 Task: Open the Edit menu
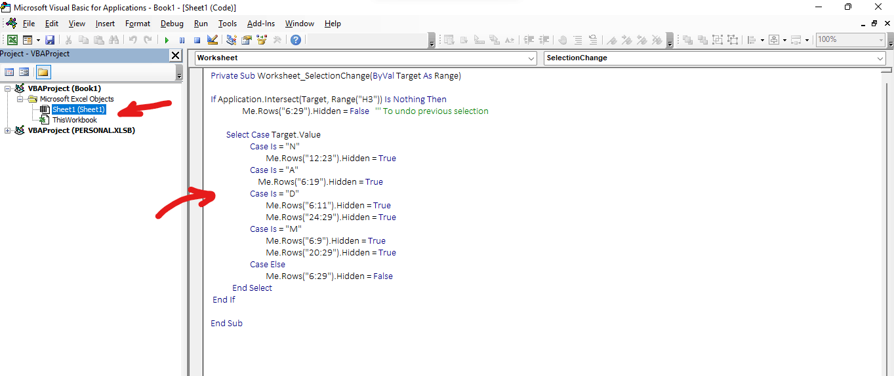(x=52, y=24)
